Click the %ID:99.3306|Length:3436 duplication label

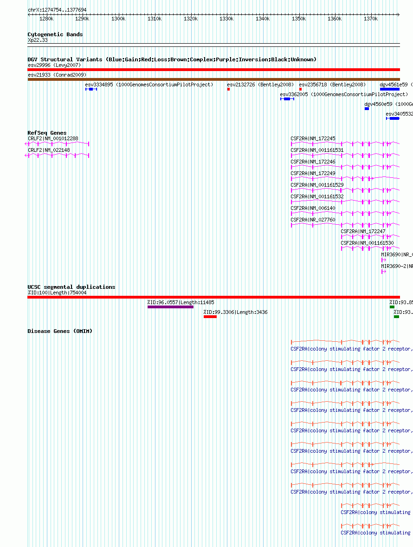(x=236, y=312)
